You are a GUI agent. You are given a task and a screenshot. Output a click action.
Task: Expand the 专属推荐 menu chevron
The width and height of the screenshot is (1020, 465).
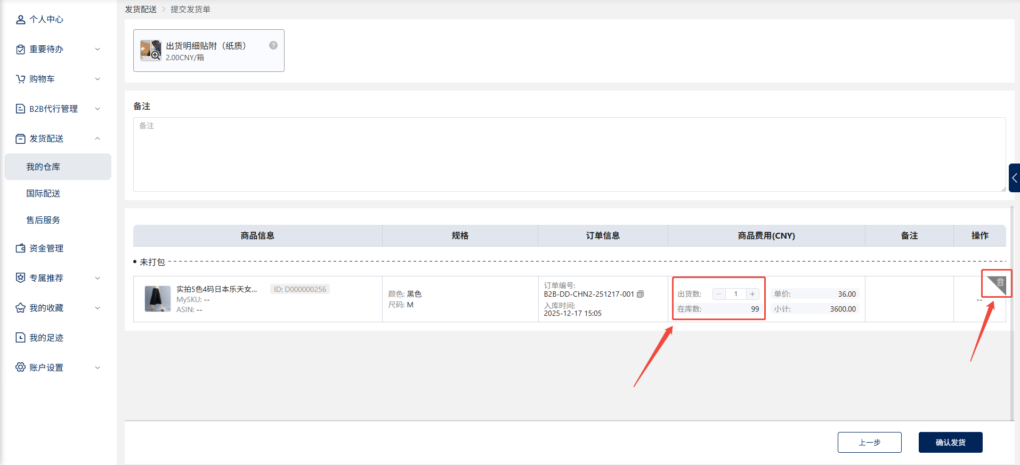pyautogui.click(x=98, y=278)
